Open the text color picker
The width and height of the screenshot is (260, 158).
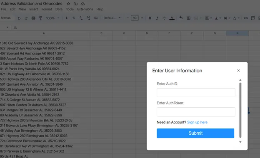click(172, 18)
